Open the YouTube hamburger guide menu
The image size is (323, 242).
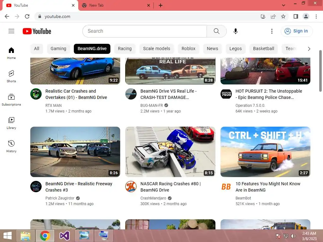click(x=11, y=31)
